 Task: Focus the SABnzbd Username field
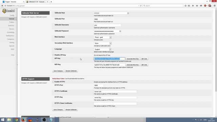[107, 25]
